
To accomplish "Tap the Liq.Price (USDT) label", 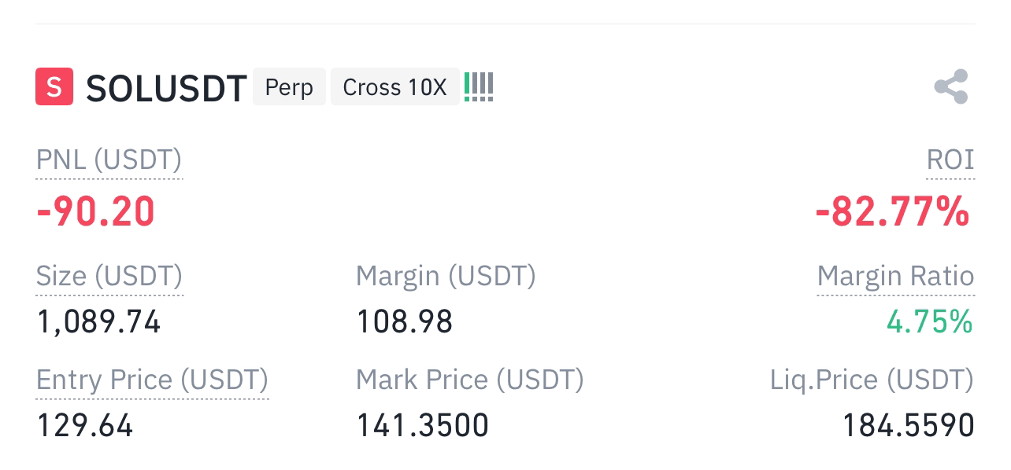I will pos(872,380).
